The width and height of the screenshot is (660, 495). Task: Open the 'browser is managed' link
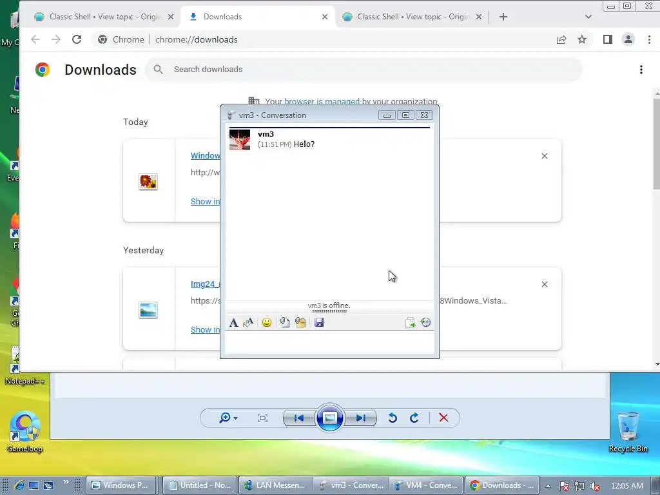(322, 101)
